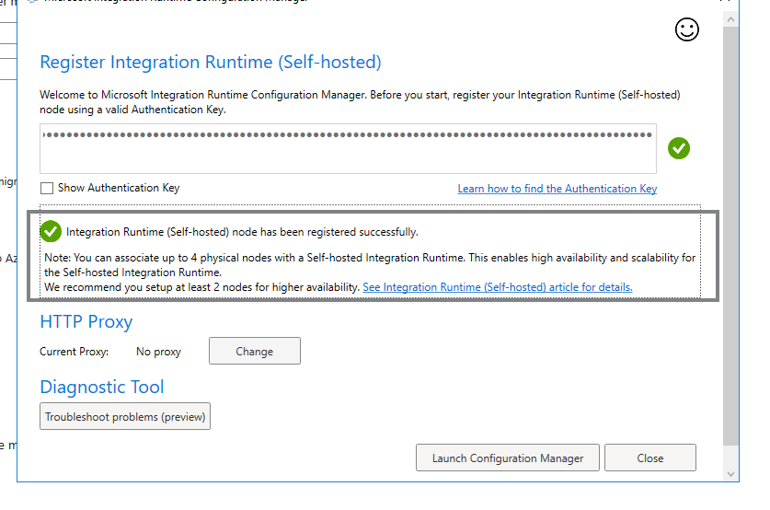Viewport: 770px width, 510px height.
Task: Enable the Show Authentication Key checkbox
Action: (47, 188)
